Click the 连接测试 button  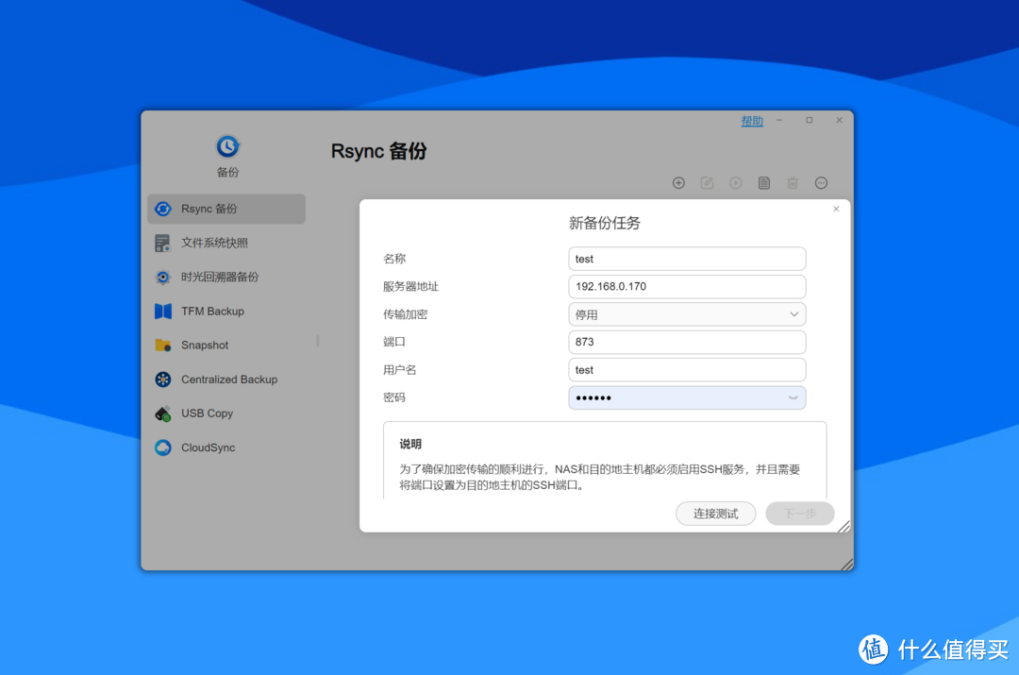pos(715,514)
